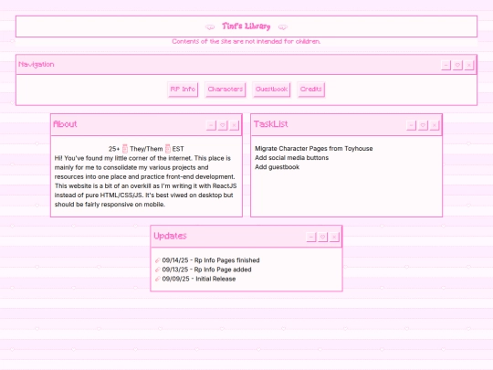View the Credits page
The height and width of the screenshot is (370, 493).
[310, 90]
